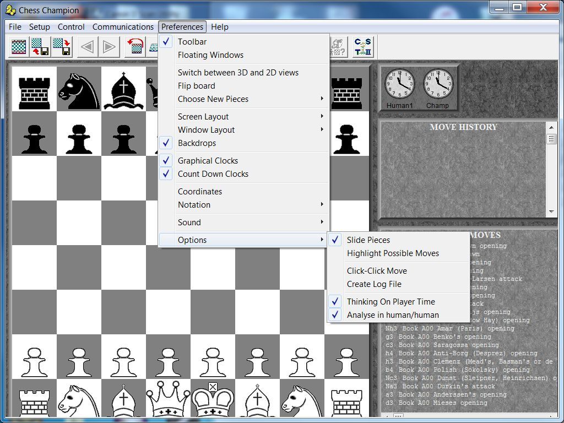This screenshot has height=423, width=564.
Task: Click the Move History scrollbar up arrow
Action: pos(552,127)
